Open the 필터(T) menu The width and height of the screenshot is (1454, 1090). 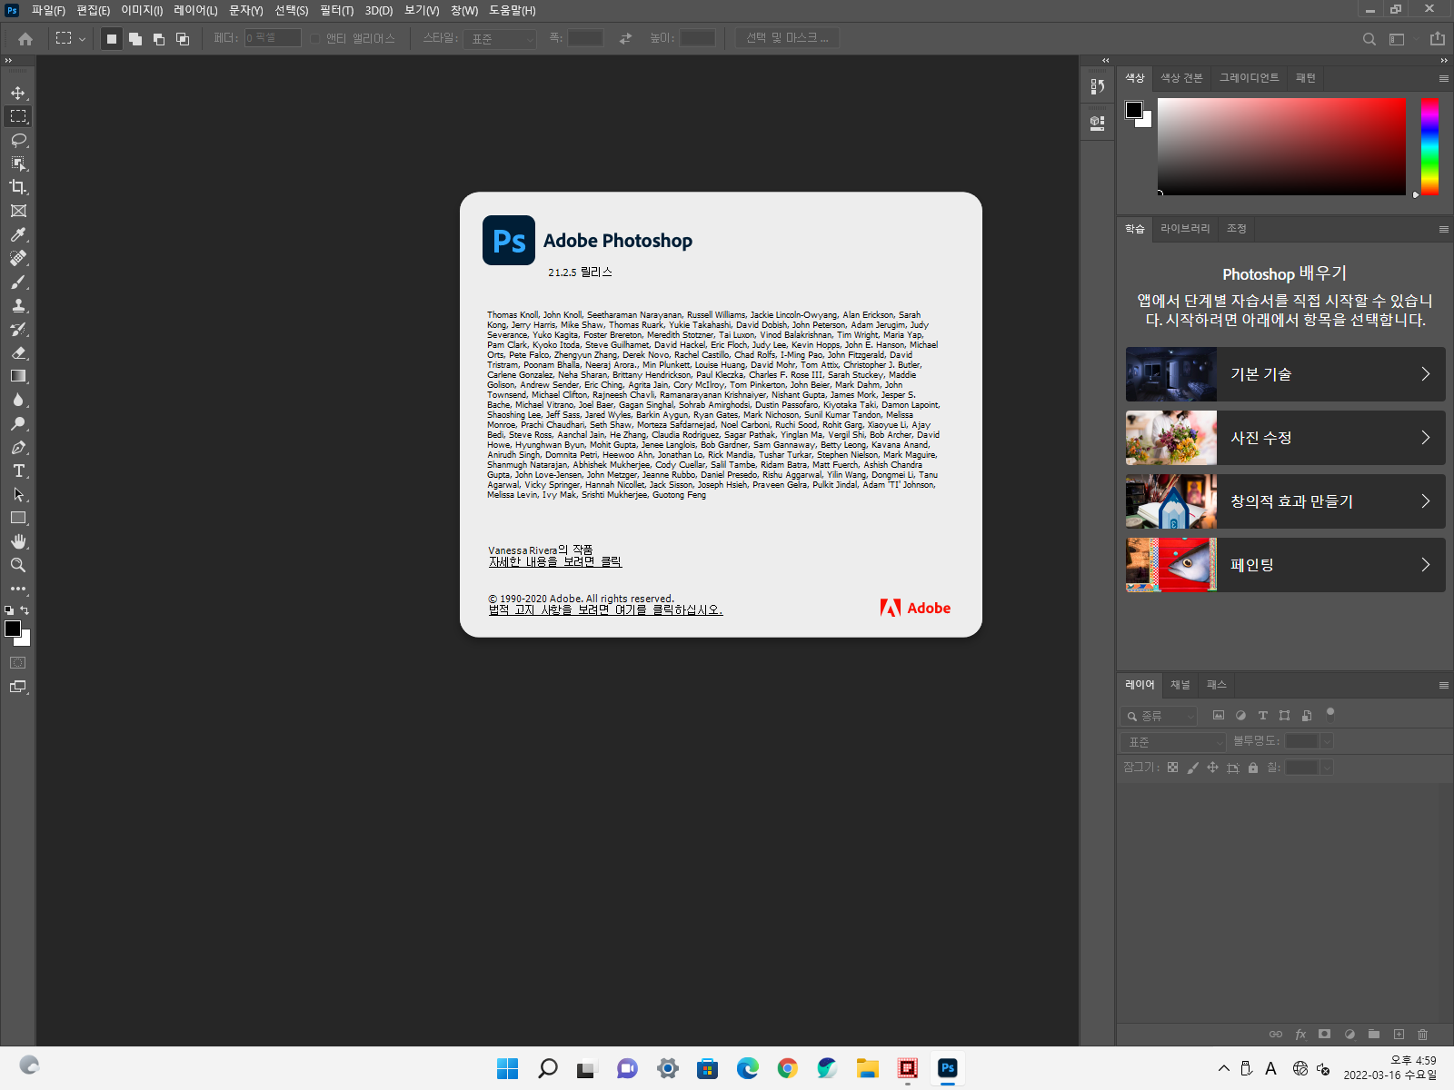pyautogui.click(x=336, y=11)
